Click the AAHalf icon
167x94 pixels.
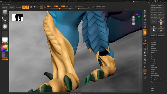coord(145,27)
